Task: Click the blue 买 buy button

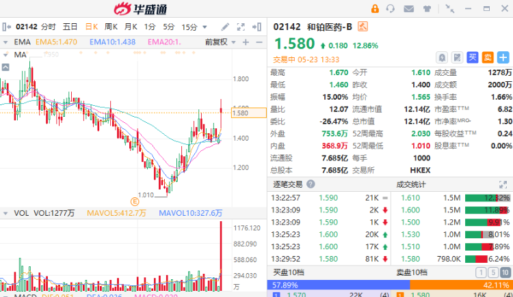Action: point(473,58)
